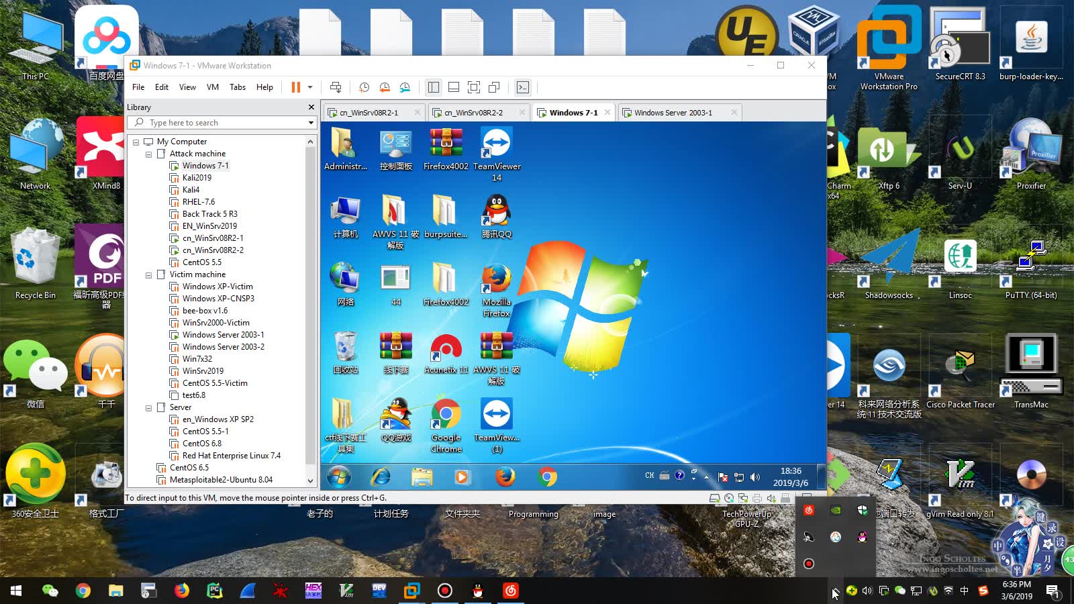Image resolution: width=1074 pixels, height=604 pixels.
Task: Open the snapshot manager
Action: [x=405, y=87]
